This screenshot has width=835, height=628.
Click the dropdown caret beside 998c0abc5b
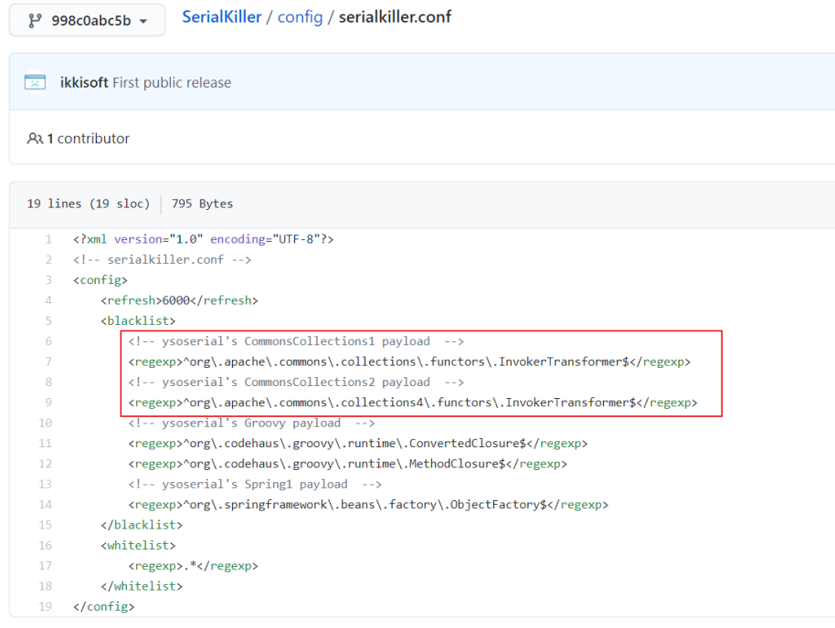pyautogui.click(x=143, y=21)
